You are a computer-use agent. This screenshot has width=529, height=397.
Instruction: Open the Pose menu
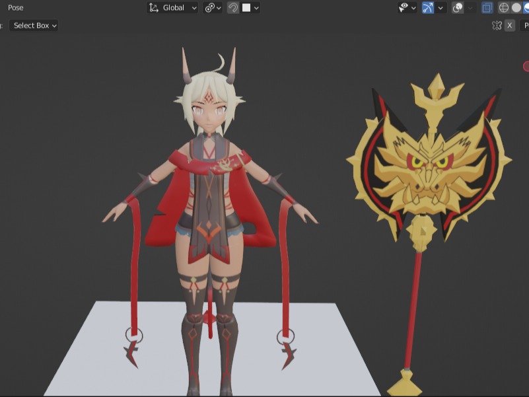click(x=15, y=8)
